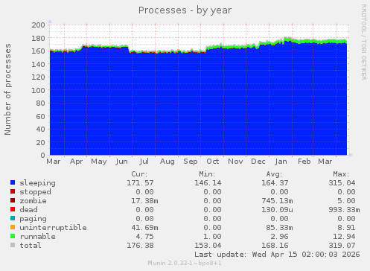Click the 'Min:' column header
The image size is (370, 271).
[207, 174]
